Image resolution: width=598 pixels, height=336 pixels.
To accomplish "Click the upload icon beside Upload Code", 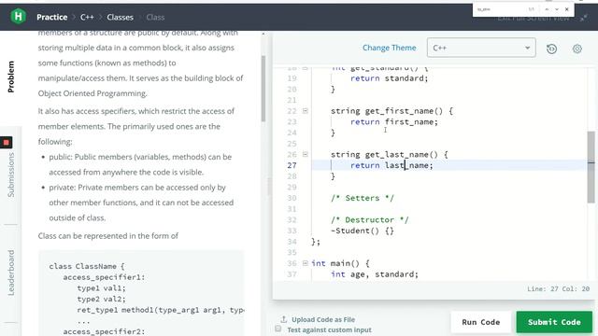I will coord(283,319).
